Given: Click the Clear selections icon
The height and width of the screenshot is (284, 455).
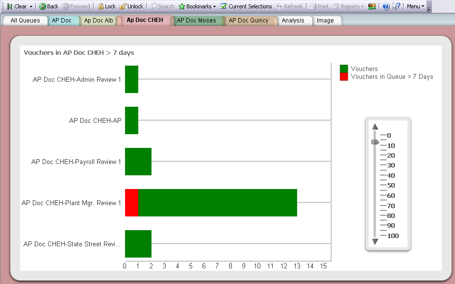Looking at the screenshot, I should click(x=9, y=6).
